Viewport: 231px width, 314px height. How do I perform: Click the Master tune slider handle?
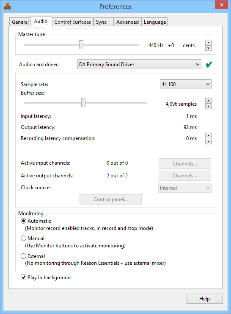coord(81,45)
